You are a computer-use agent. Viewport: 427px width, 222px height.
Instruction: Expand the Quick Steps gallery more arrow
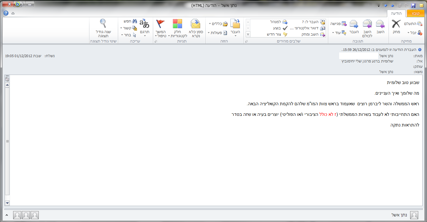pyautogui.click(x=248, y=34)
